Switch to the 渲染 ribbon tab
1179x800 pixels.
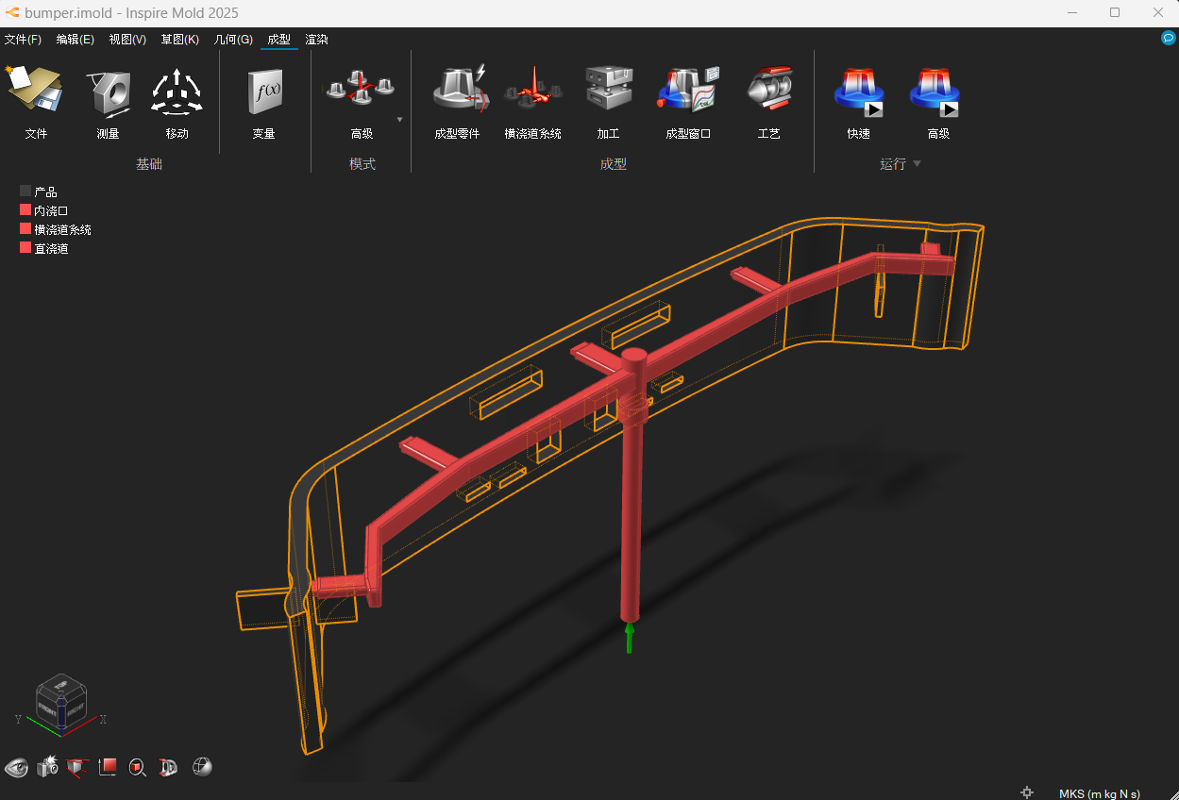tap(316, 40)
